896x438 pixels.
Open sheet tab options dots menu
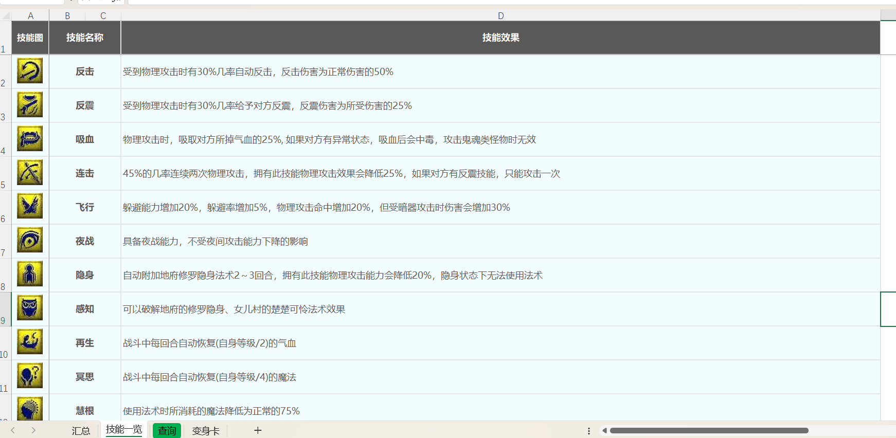pos(589,431)
